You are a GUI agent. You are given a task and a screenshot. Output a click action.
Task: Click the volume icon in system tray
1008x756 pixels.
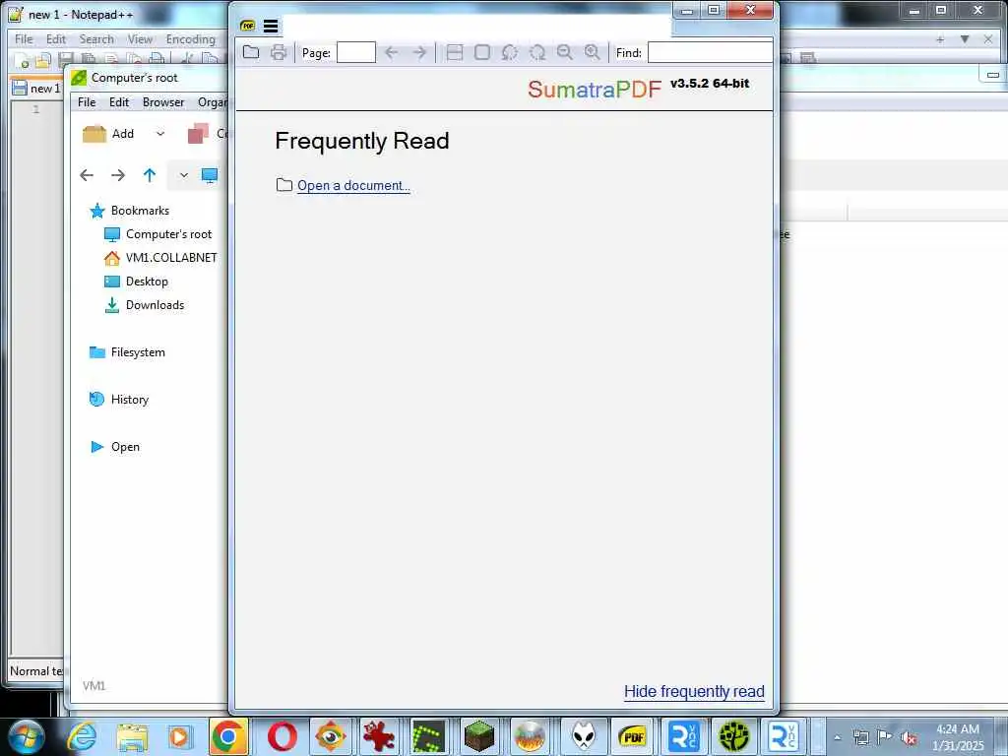coord(908,737)
